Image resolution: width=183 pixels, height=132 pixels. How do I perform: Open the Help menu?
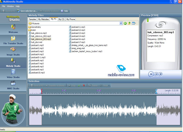[18, 6]
